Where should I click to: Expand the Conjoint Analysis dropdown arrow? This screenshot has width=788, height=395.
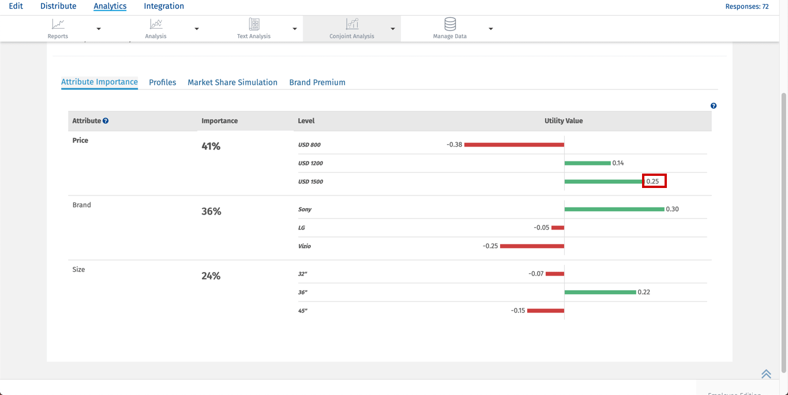tap(393, 29)
